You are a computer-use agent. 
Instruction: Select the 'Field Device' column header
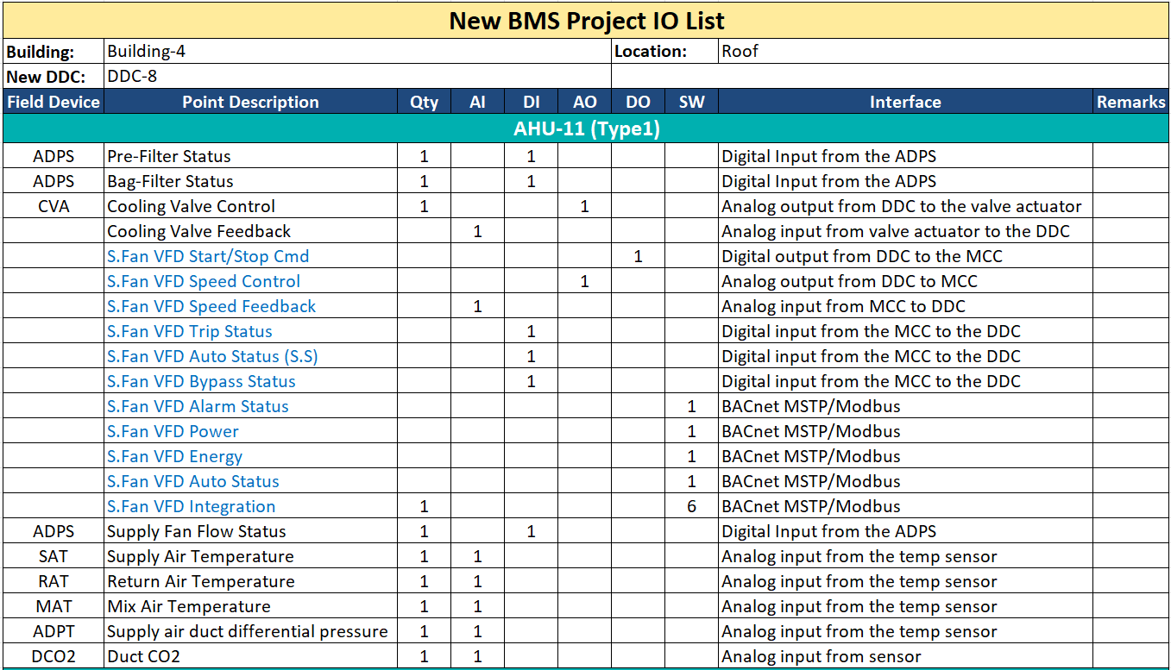coord(54,102)
